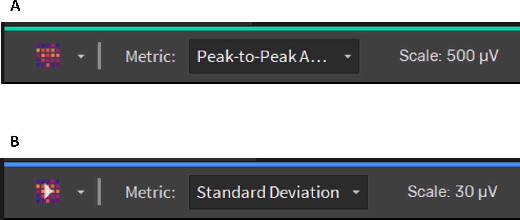
Task: Click the caret inside the Peak-to-Peak combo box
Action: [x=347, y=56]
